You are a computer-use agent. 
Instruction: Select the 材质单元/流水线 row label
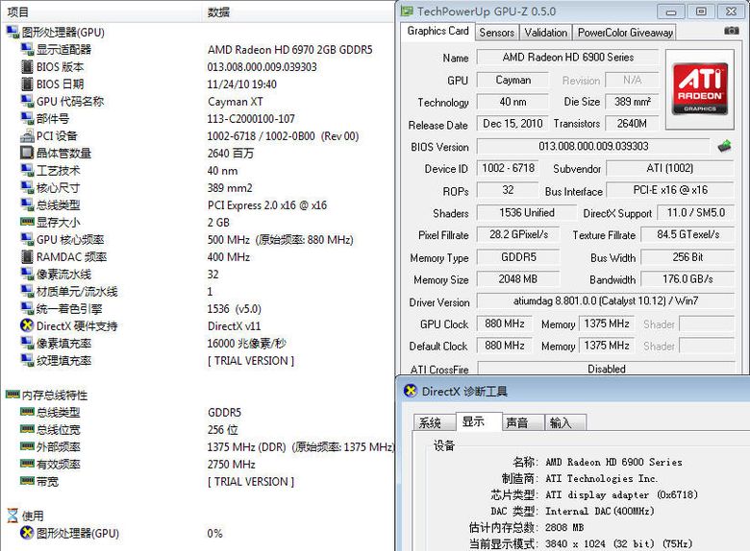coord(77,292)
